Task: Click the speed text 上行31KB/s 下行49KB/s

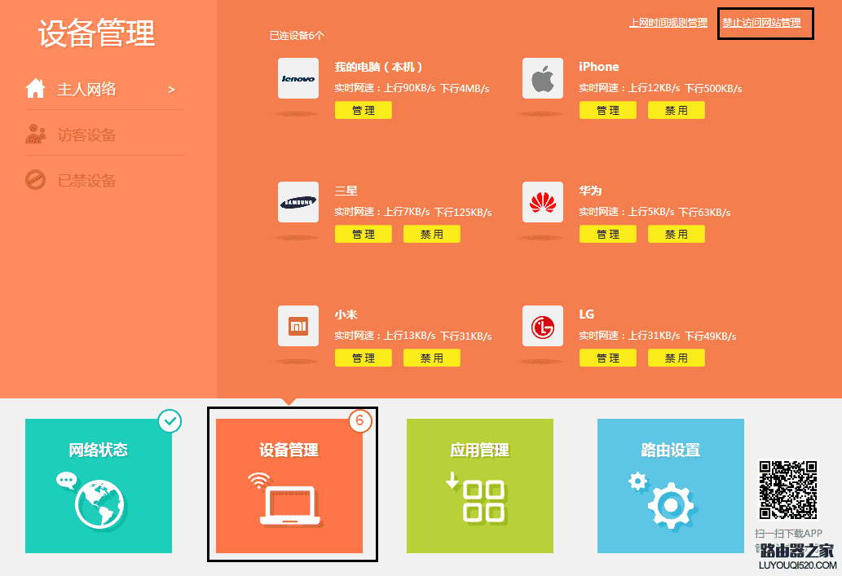Action: 682,336
